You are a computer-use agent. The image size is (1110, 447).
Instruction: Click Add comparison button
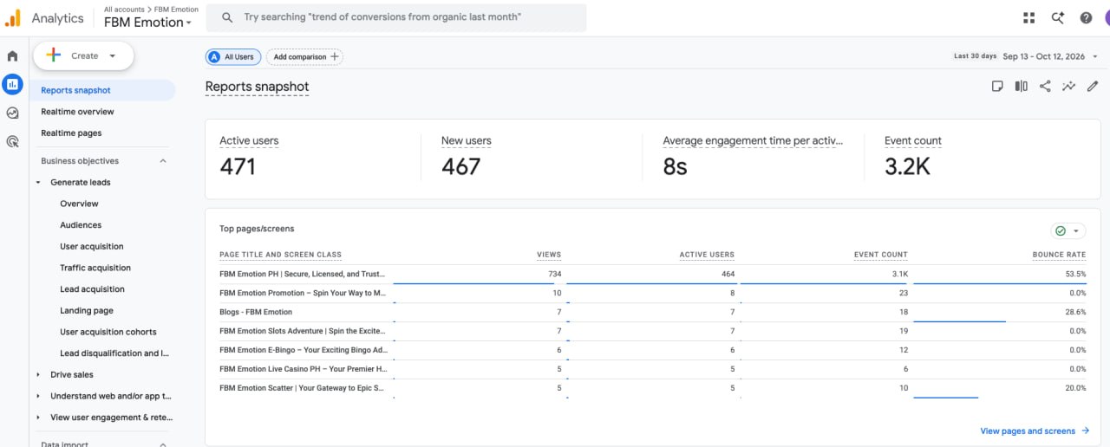click(304, 56)
